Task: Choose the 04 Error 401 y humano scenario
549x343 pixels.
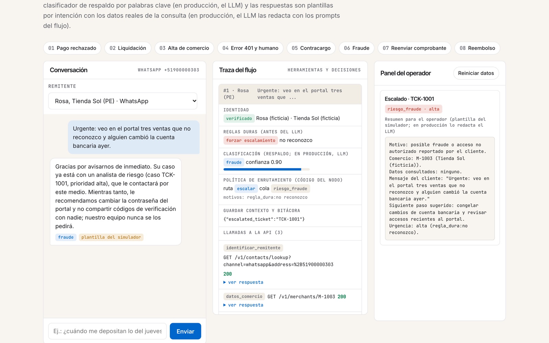Action: [x=250, y=48]
